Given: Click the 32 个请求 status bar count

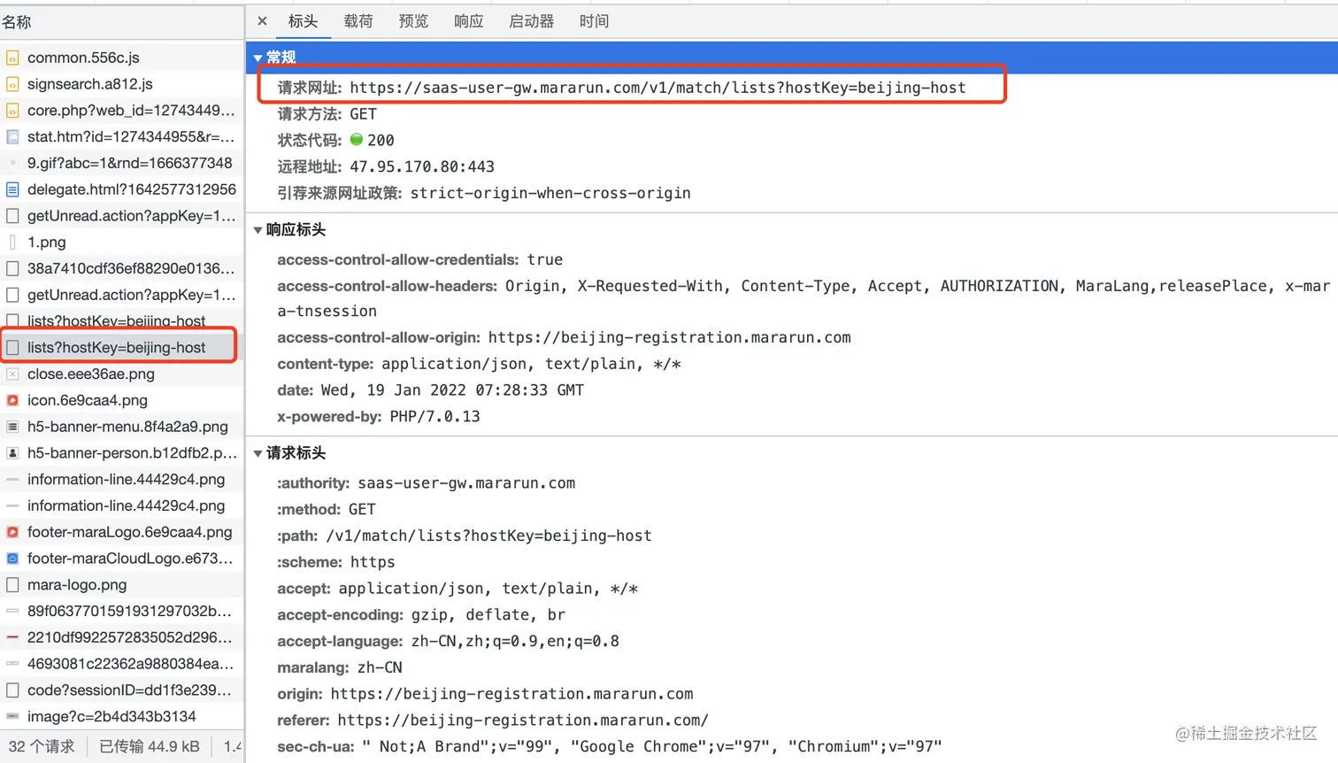Looking at the screenshot, I should point(42,747).
